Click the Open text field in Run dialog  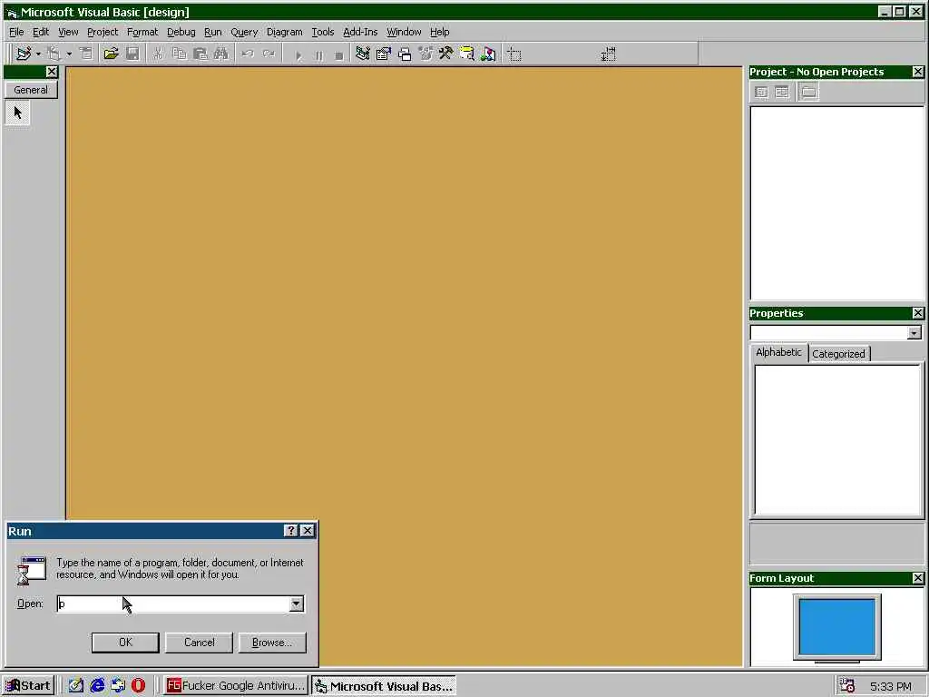coord(173,604)
